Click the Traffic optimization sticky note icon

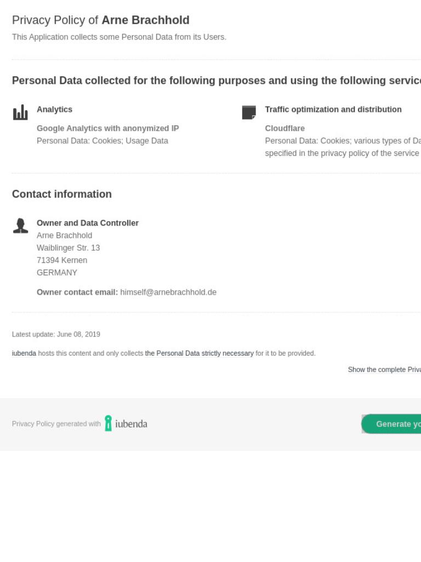click(249, 112)
